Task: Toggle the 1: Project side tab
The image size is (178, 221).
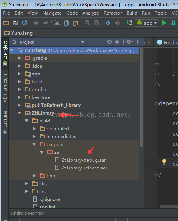Action: pos(5,53)
